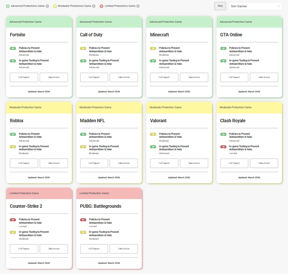Image resolution: width=288 pixels, height=274 pixels.
Task: Click the info icon beside Moderate Protections Game
Action: (x=94, y=6)
